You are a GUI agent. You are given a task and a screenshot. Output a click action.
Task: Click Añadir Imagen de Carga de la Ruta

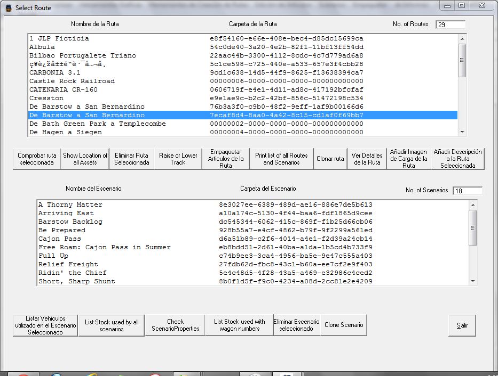coord(408,159)
